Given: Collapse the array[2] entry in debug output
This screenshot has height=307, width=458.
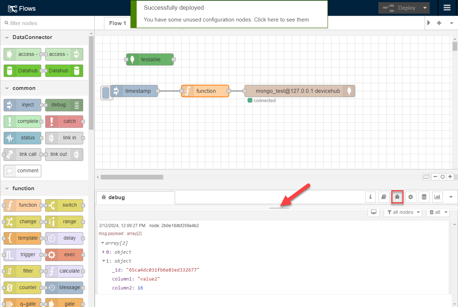Looking at the screenshot, I should [103, 243].
